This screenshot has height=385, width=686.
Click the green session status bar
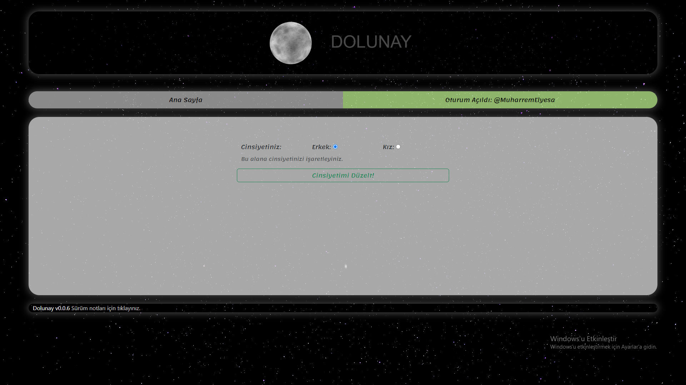tap(607, 100)
